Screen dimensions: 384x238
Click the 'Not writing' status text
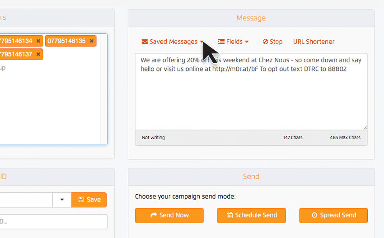153,138
